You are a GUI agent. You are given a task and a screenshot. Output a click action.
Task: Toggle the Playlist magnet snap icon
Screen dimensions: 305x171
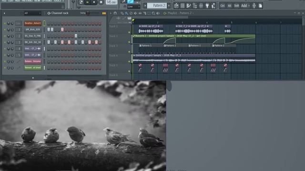pos(115,13)
